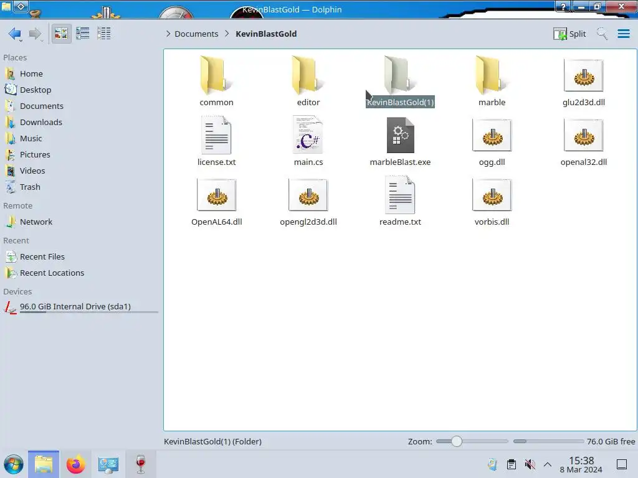Go back with the blue back arrow
The image size is (638, 478).
(x=15, y=34)
